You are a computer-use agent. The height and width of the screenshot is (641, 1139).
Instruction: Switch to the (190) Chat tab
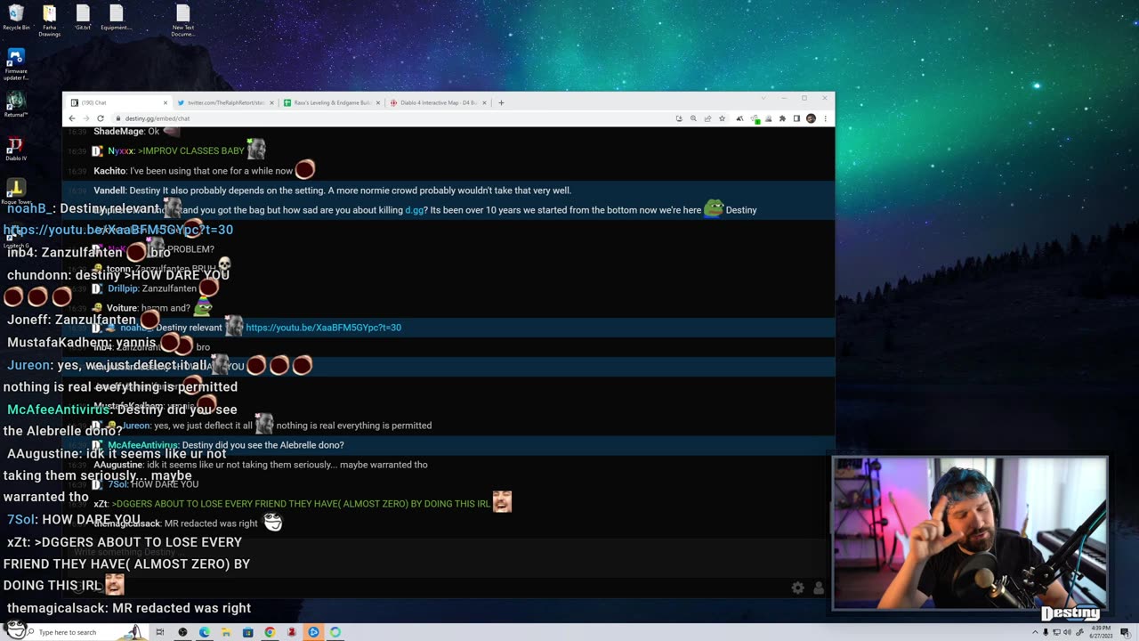(118, 102)
